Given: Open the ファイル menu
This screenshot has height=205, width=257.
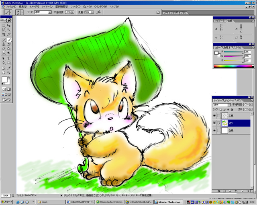Looking at the screenshot, I should (11, 7).
